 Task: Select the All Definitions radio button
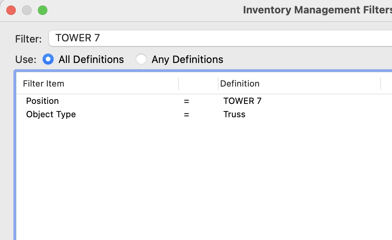coord(48,59)
